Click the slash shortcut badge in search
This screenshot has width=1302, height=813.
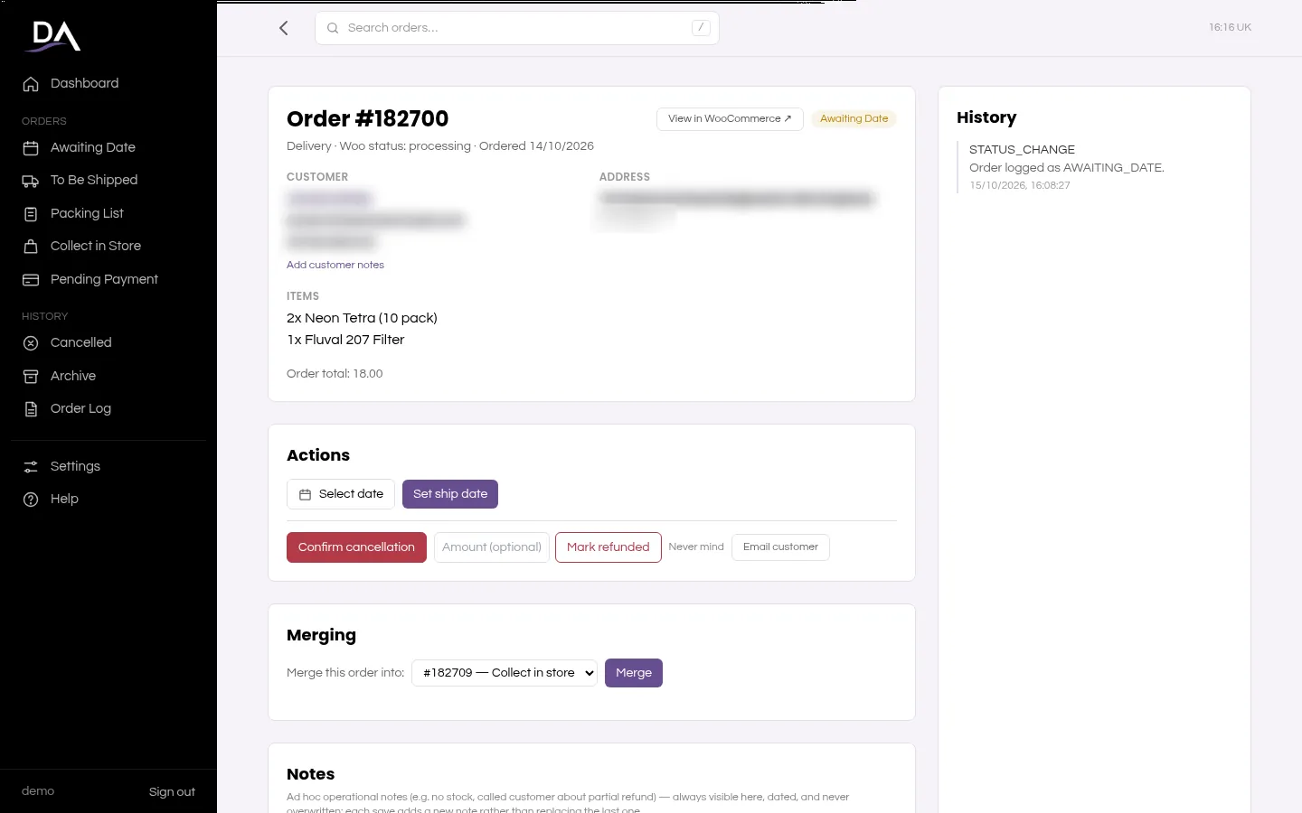point(701,28)
